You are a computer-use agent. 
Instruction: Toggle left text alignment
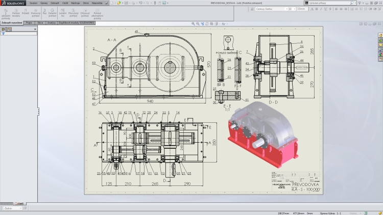[x=337, y=9]
